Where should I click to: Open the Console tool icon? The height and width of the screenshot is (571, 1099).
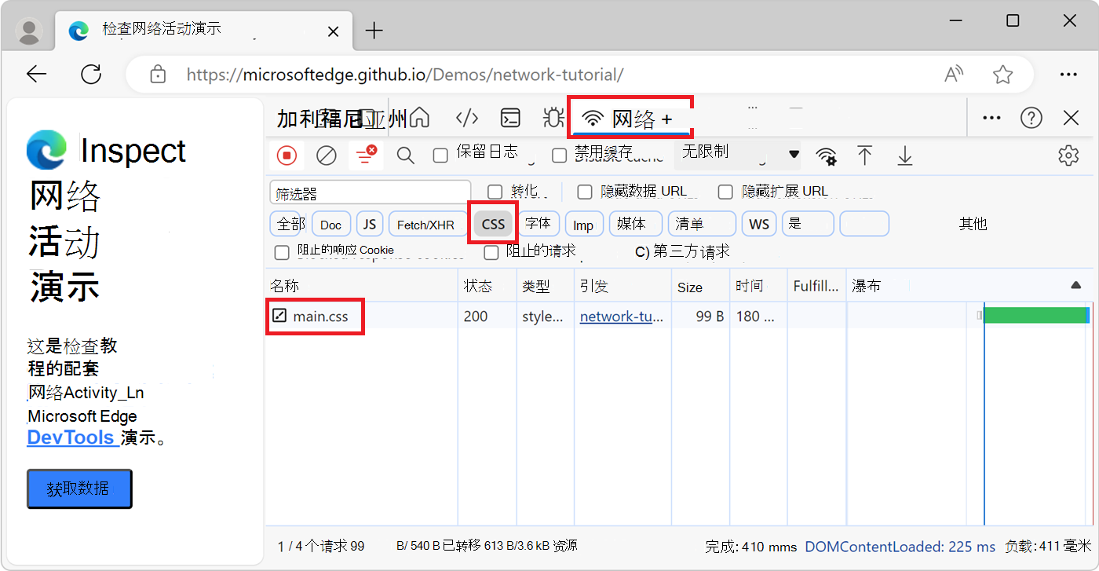tap(511, 118)
